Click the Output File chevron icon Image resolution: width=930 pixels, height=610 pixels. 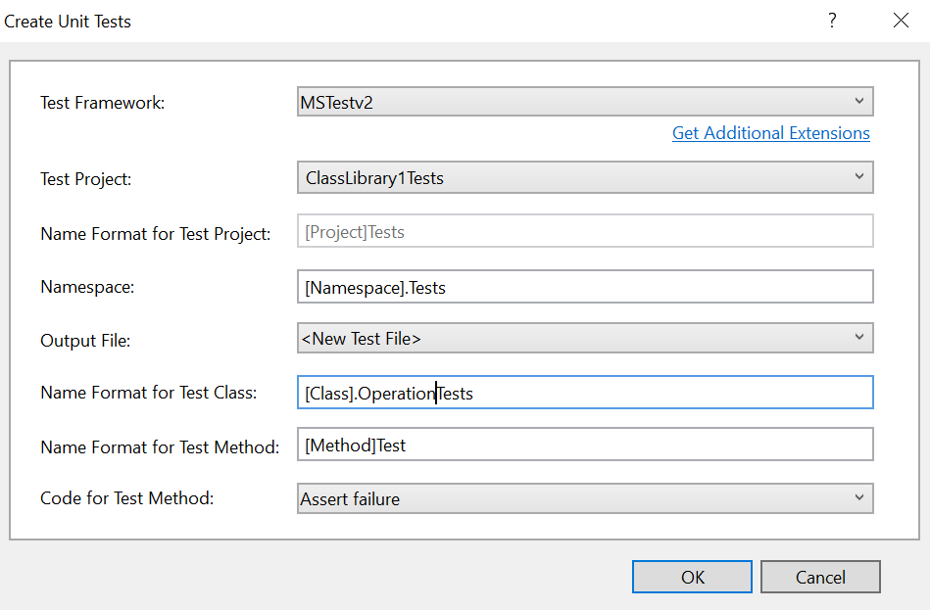[860, 337]
